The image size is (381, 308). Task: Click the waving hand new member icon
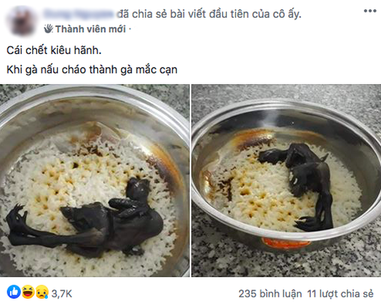pos(49,29)
